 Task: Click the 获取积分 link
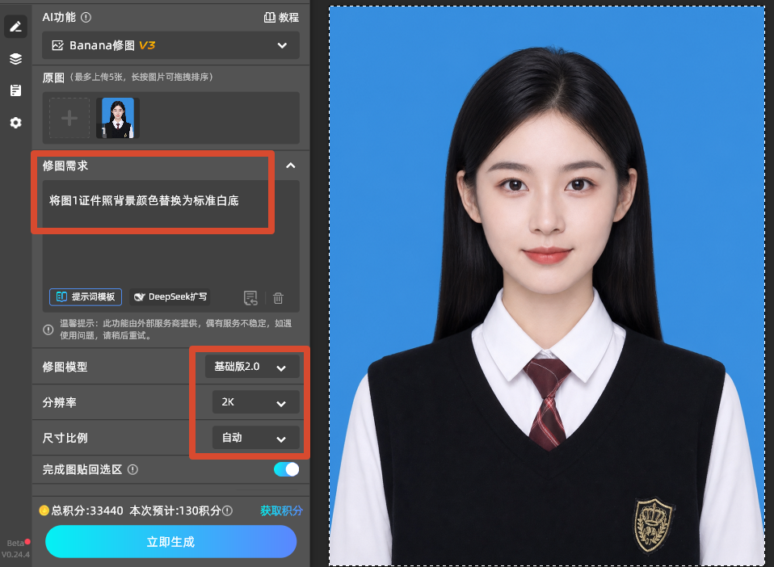pyautogui.click(x=281, y=510)
